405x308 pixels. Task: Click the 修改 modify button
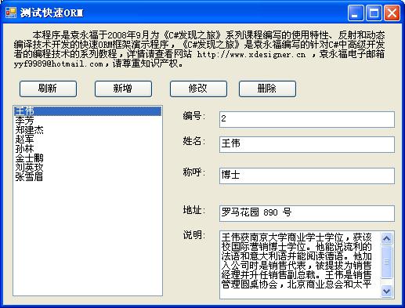click(x=198, y=89)
